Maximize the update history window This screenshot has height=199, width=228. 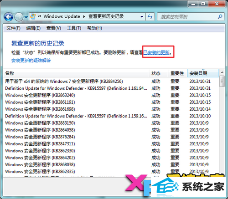pos(203,4)
